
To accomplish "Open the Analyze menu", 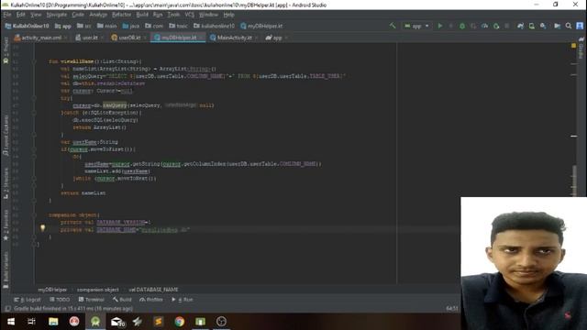I will point(98,15).
